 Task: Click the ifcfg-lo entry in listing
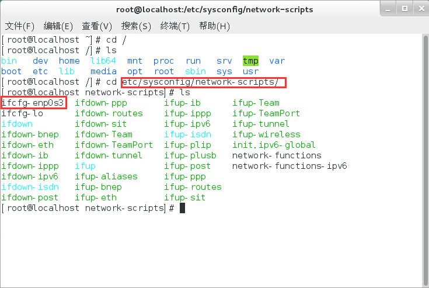point(22,113)
